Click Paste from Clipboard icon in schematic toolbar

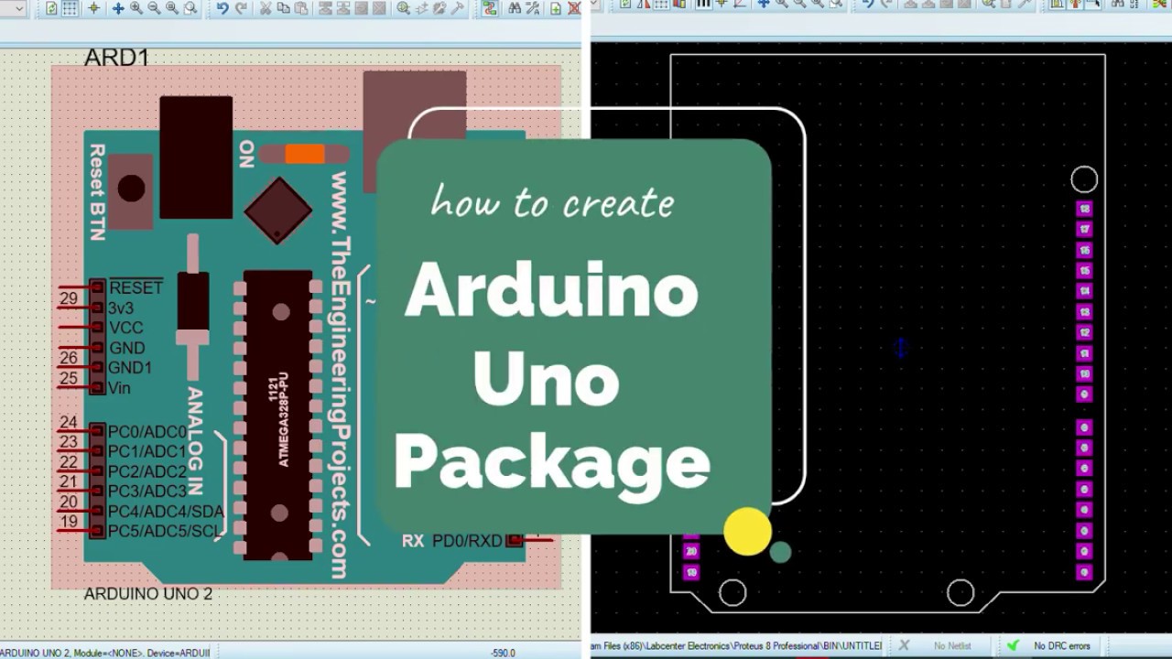[301, 8]
